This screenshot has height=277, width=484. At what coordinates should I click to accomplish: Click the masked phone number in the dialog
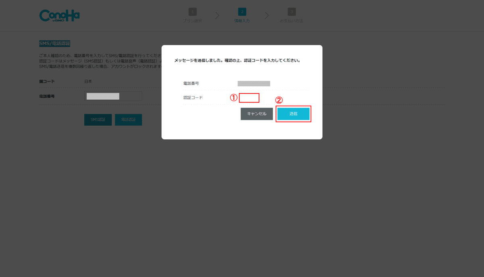(x=253, y=83)
